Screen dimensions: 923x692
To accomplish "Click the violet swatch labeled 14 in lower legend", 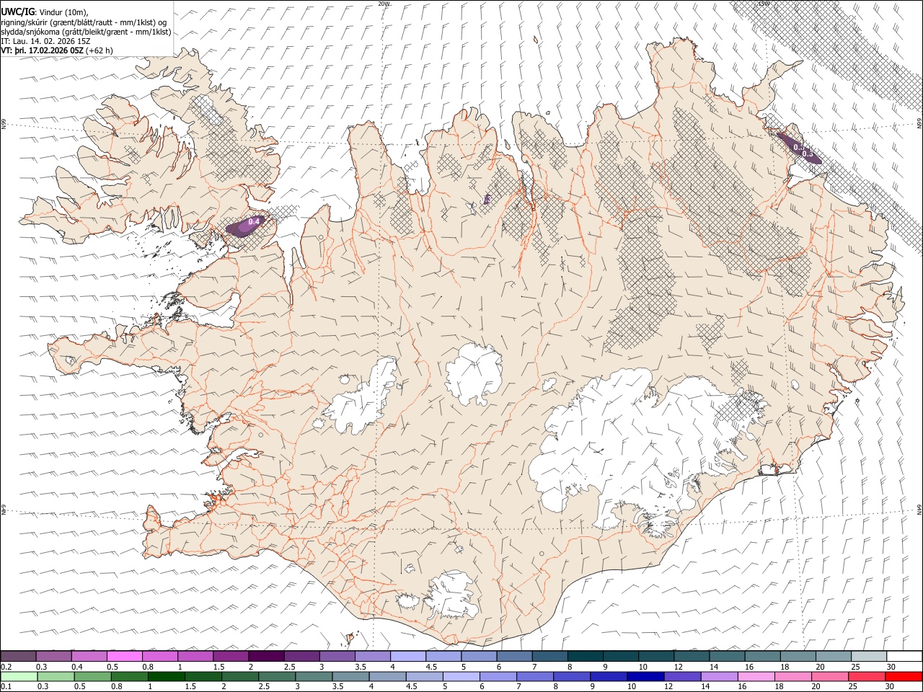I will click(719, 677).
